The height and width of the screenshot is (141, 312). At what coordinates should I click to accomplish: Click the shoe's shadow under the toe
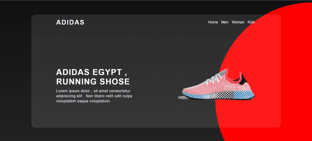click(x=184, y=98)
